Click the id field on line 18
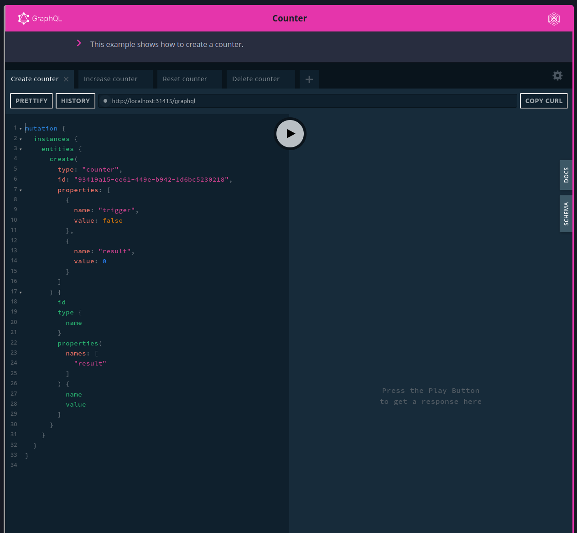This screenshot has width=577, height=533. [x=62, y=303]
